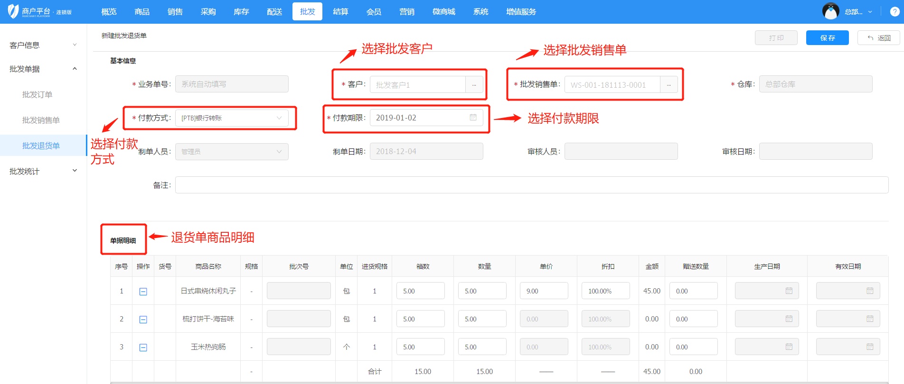The width and height of the screenshot is (904, 384).
Task: Click the 保存 button
Action: point(827,38)
